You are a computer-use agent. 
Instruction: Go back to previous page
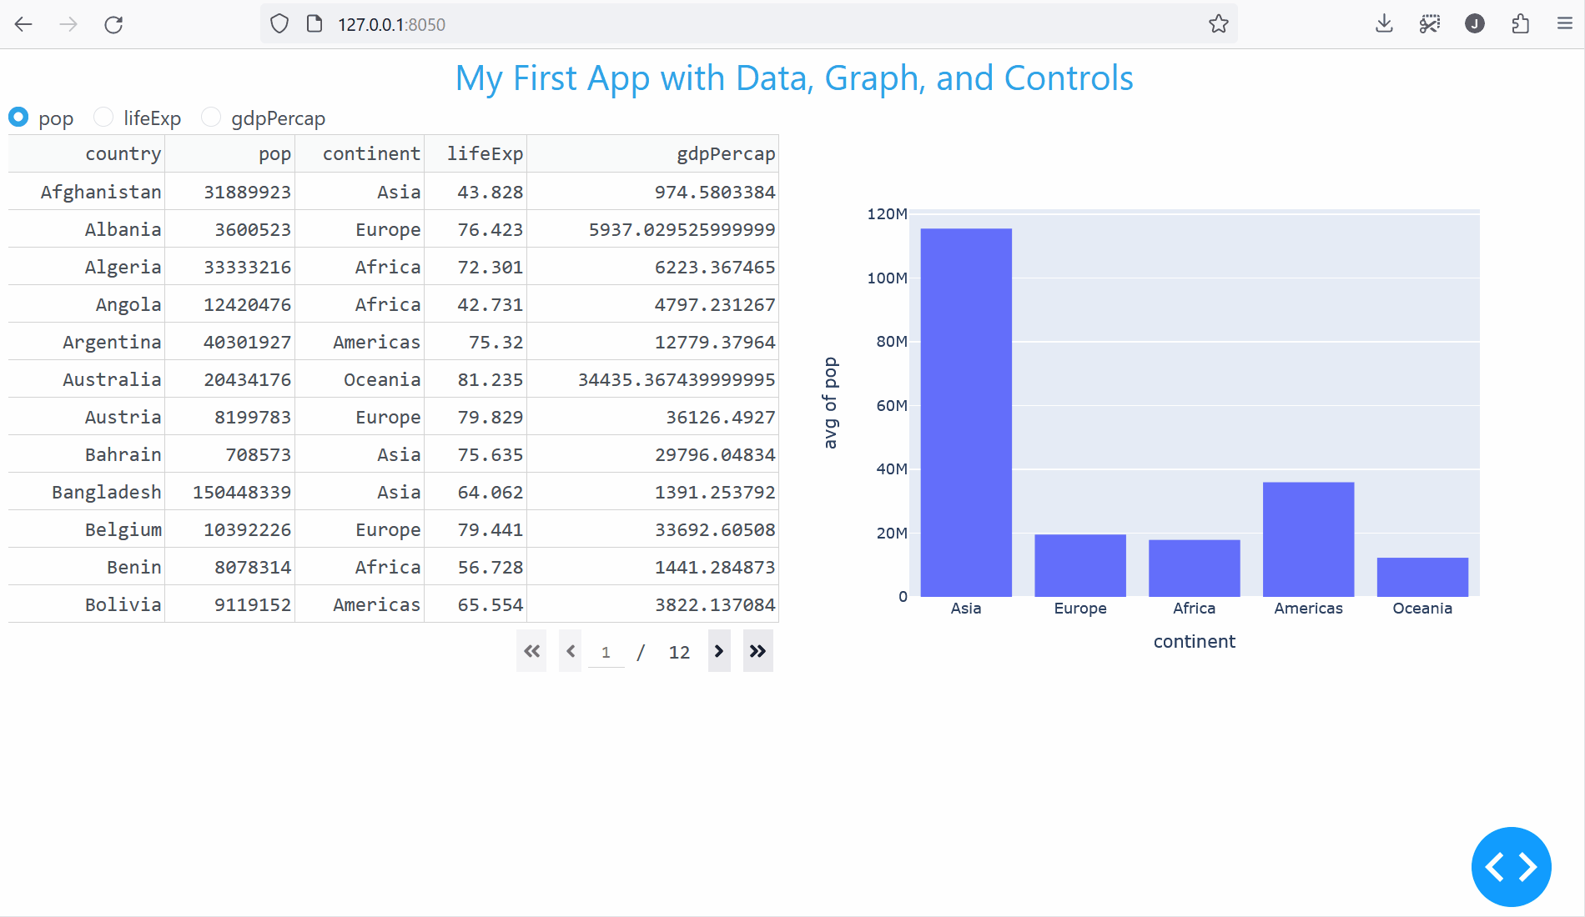tap(23, 24)
